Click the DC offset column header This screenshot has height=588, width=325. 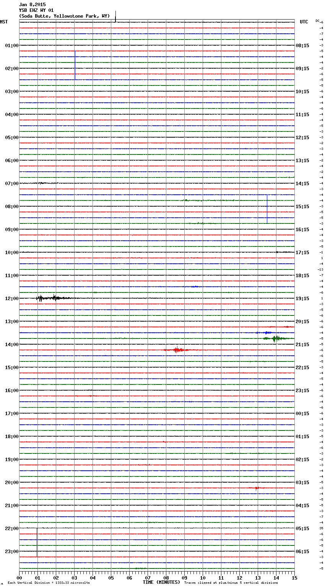[317, 21]
